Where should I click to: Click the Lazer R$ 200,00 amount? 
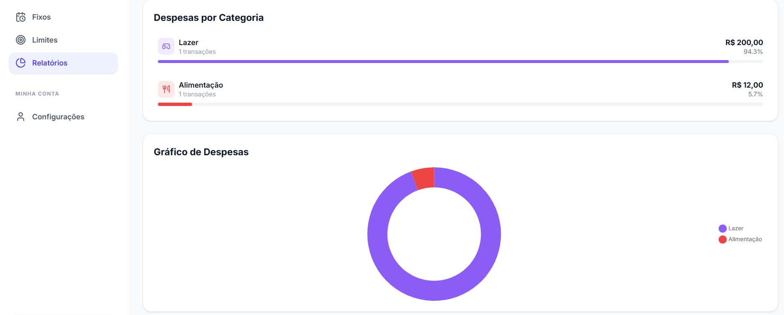tap(744, 43)
